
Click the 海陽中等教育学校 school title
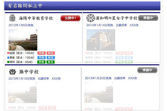(36, 18)
